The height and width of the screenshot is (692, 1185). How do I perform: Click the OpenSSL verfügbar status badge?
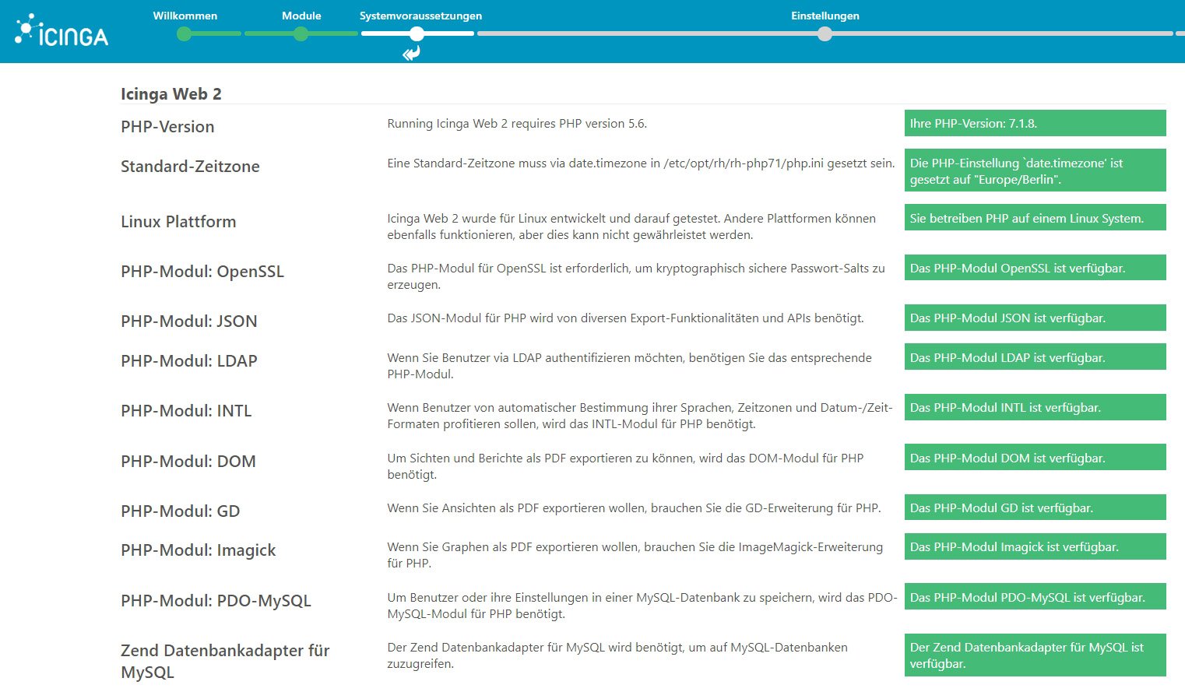[1034, 268]
